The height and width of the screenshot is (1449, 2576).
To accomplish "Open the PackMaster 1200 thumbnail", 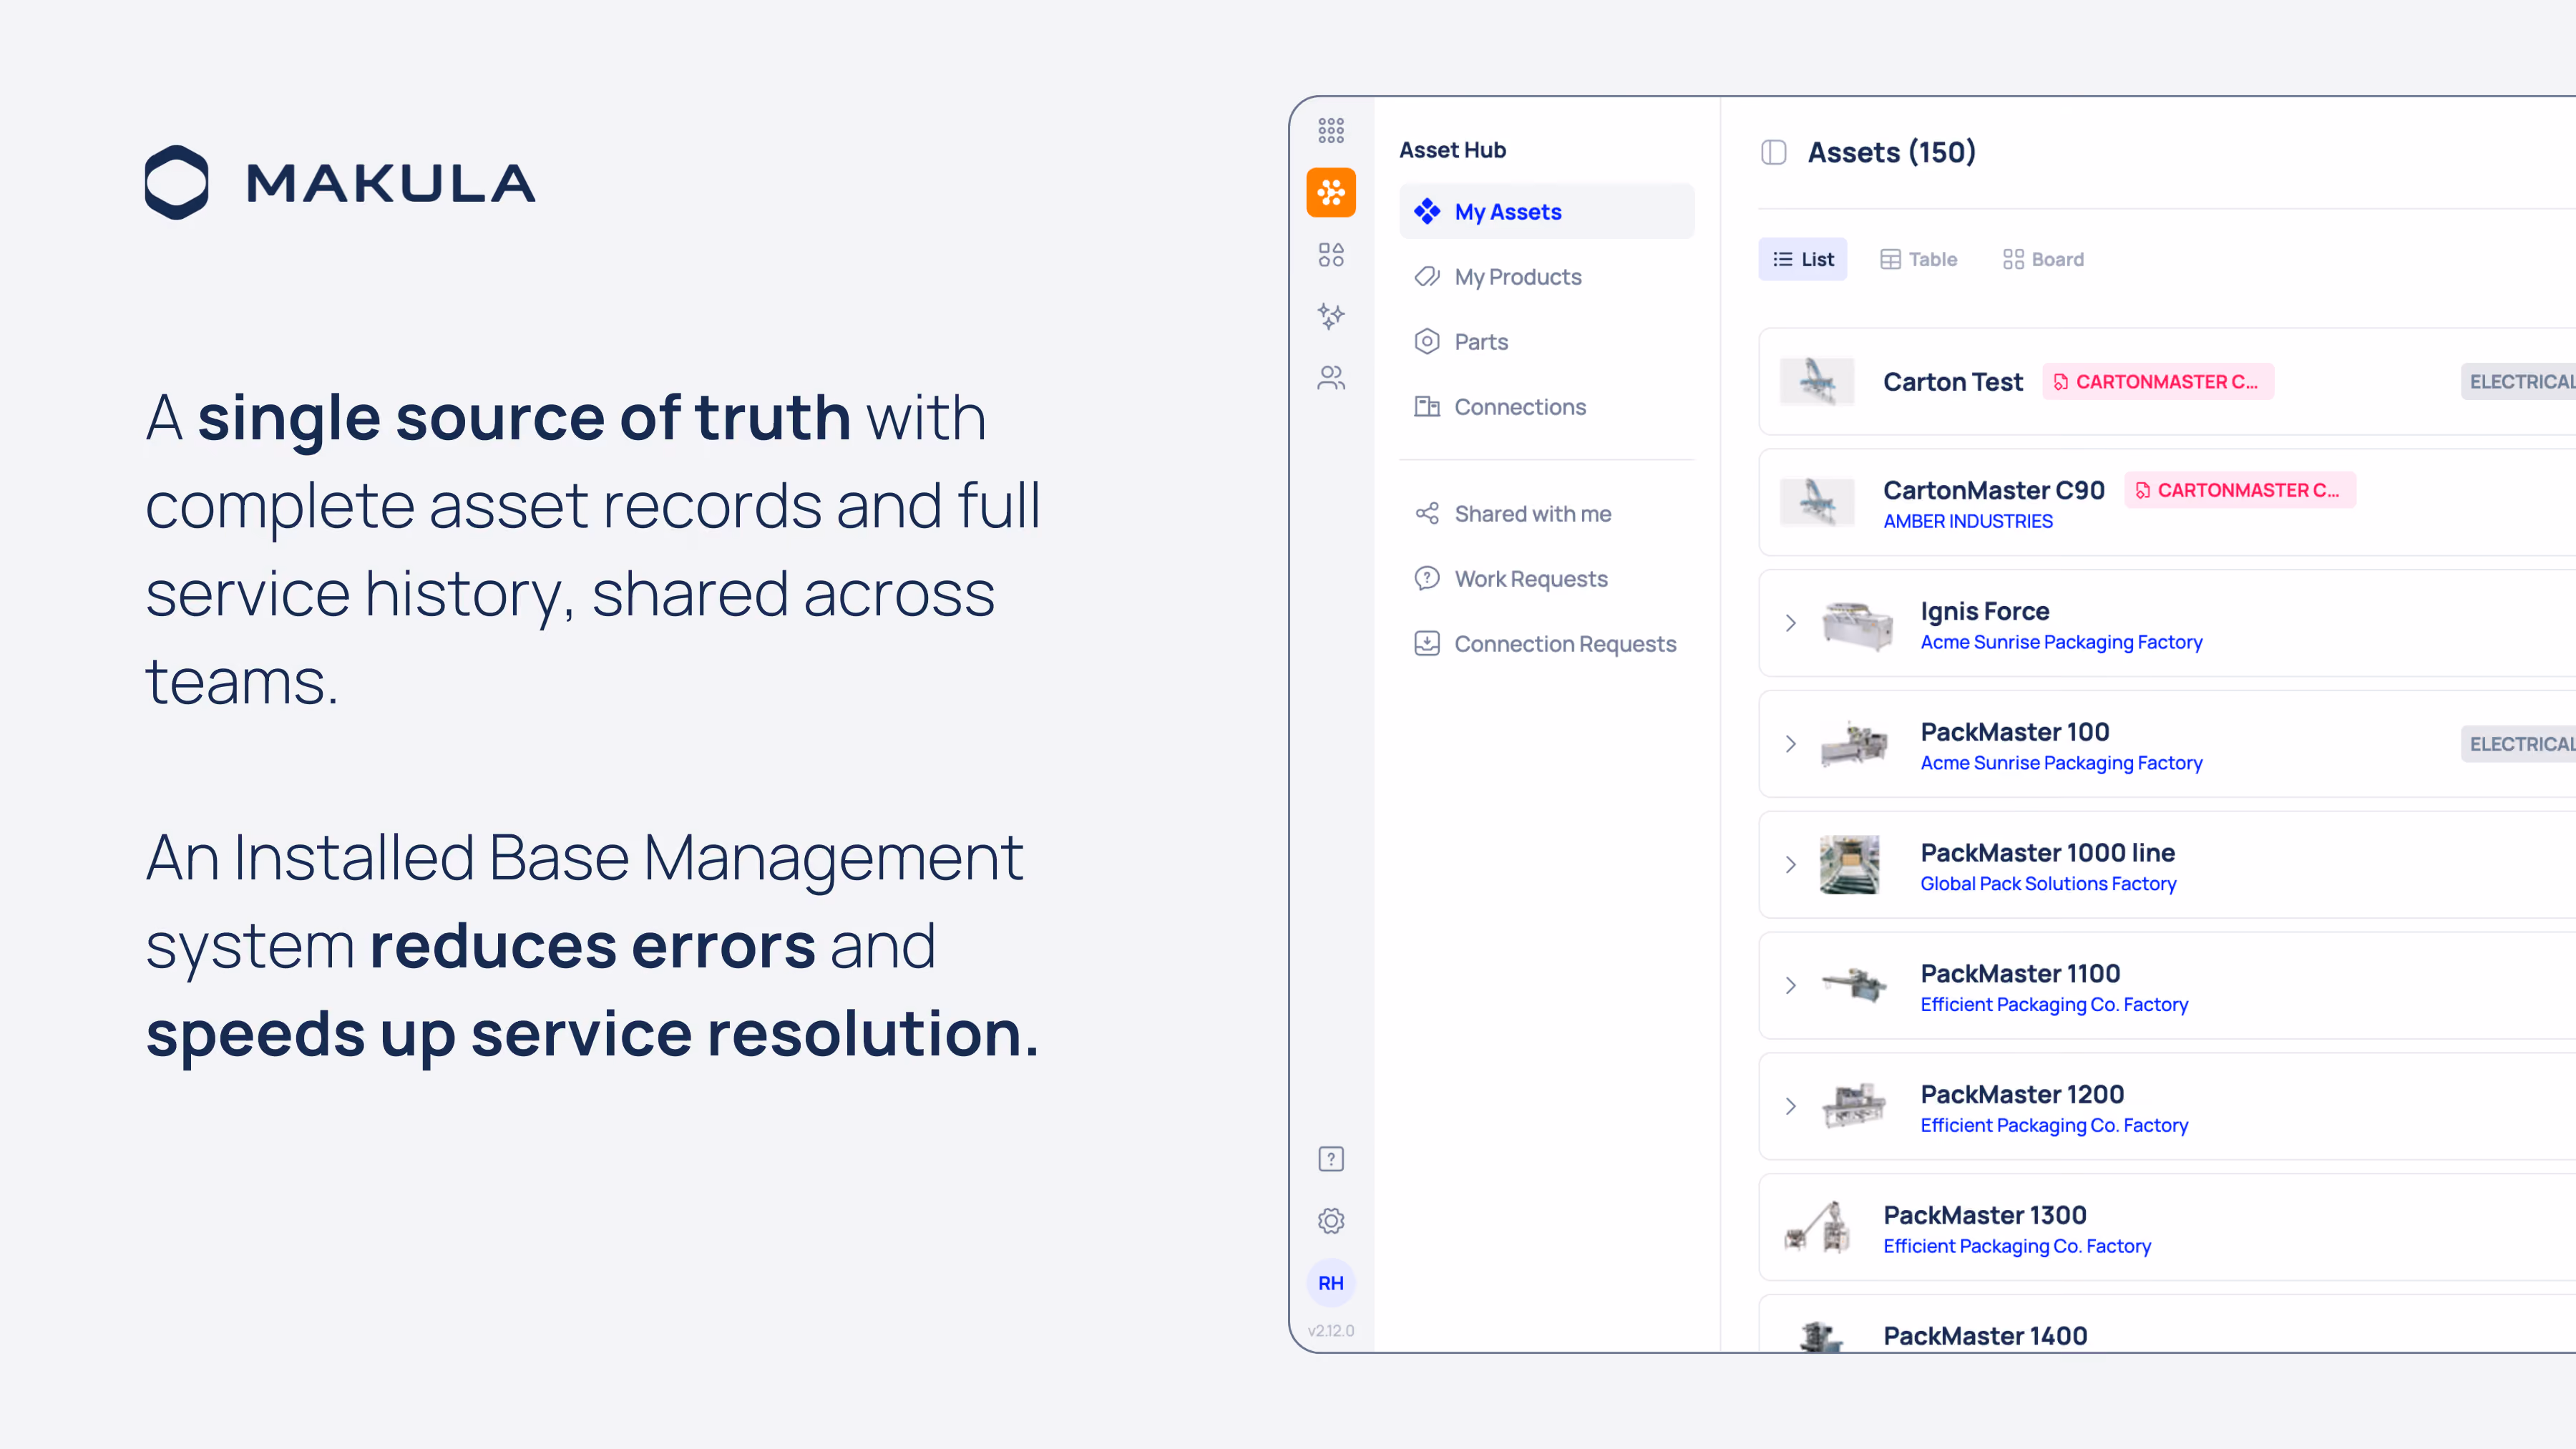I will (1855, 1107).
